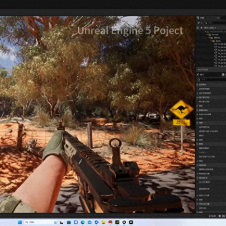This screenshot has width=226, height=226.
Task: Click the Outliner search magnifier icon
Action: 206,23
